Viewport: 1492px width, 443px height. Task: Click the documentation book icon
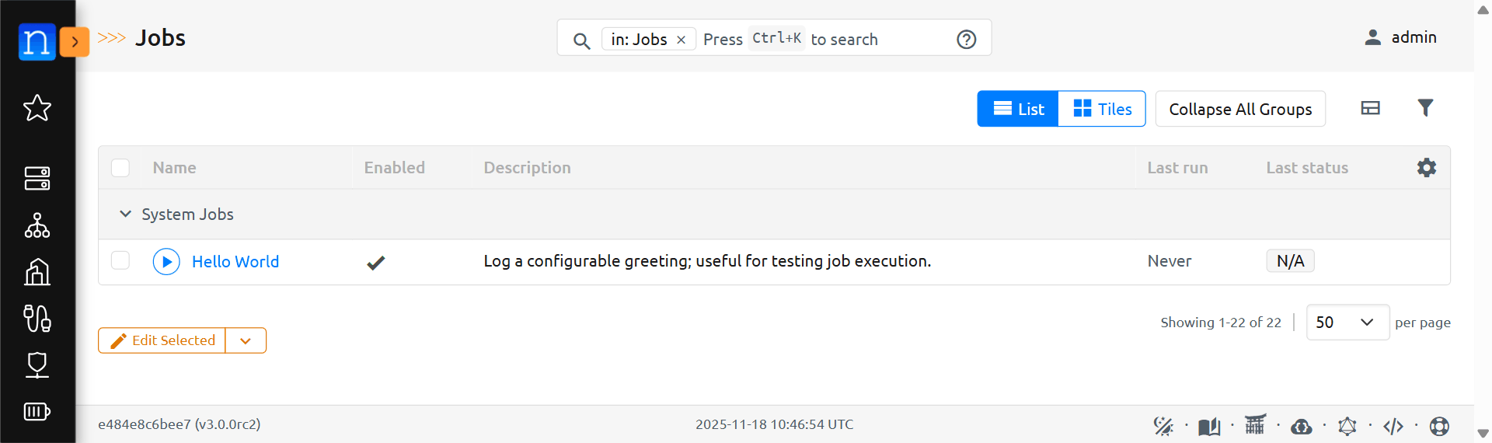click(1208, 426)
